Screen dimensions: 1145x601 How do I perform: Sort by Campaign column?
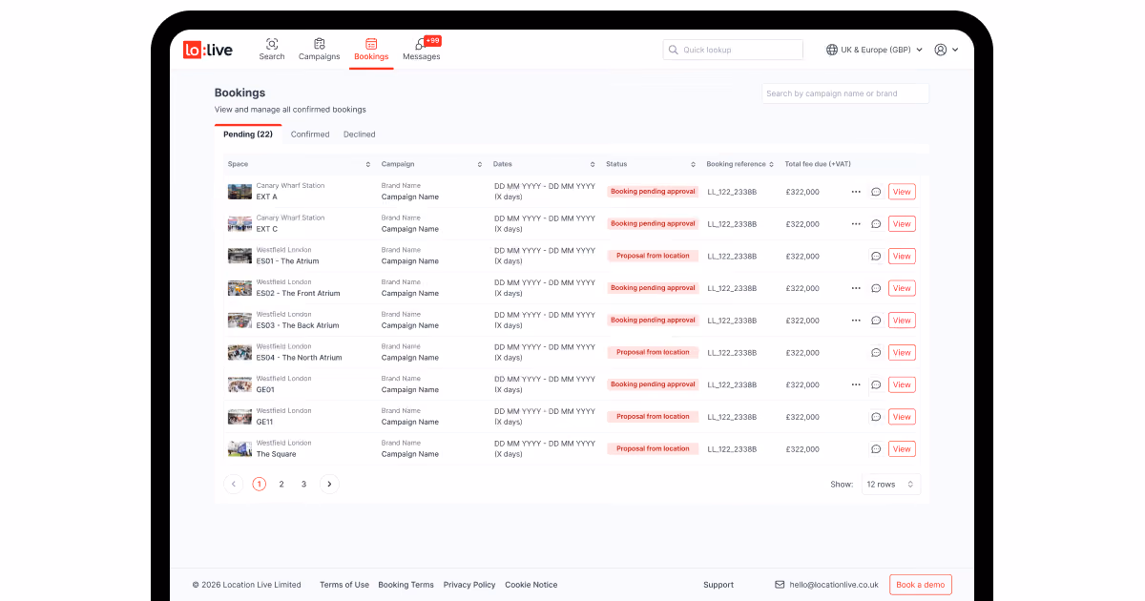[x=480, y=164]
